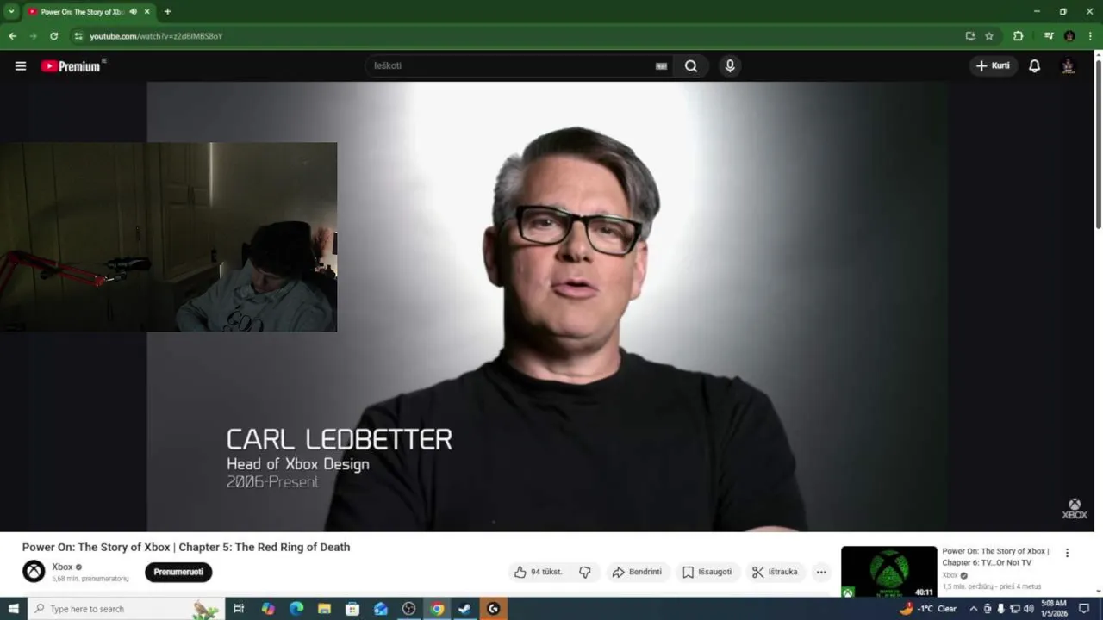The image size is (1103, 620).
Task: Open Task View on the taskbar
Action: pyautogui.click(x=240, y=609)
